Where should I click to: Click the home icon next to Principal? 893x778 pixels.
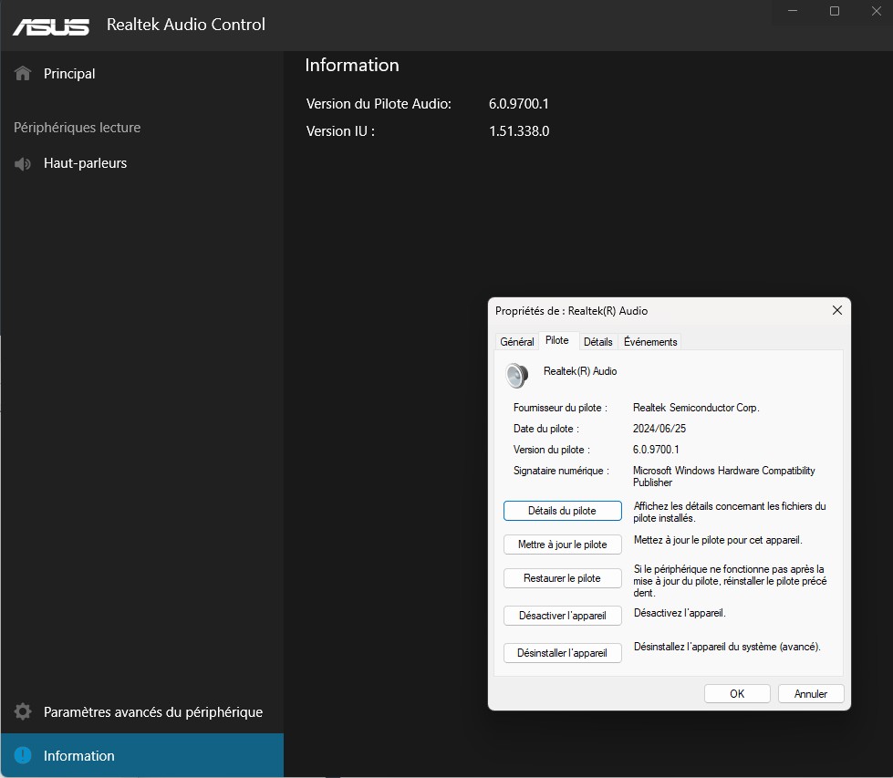point(23,74)
